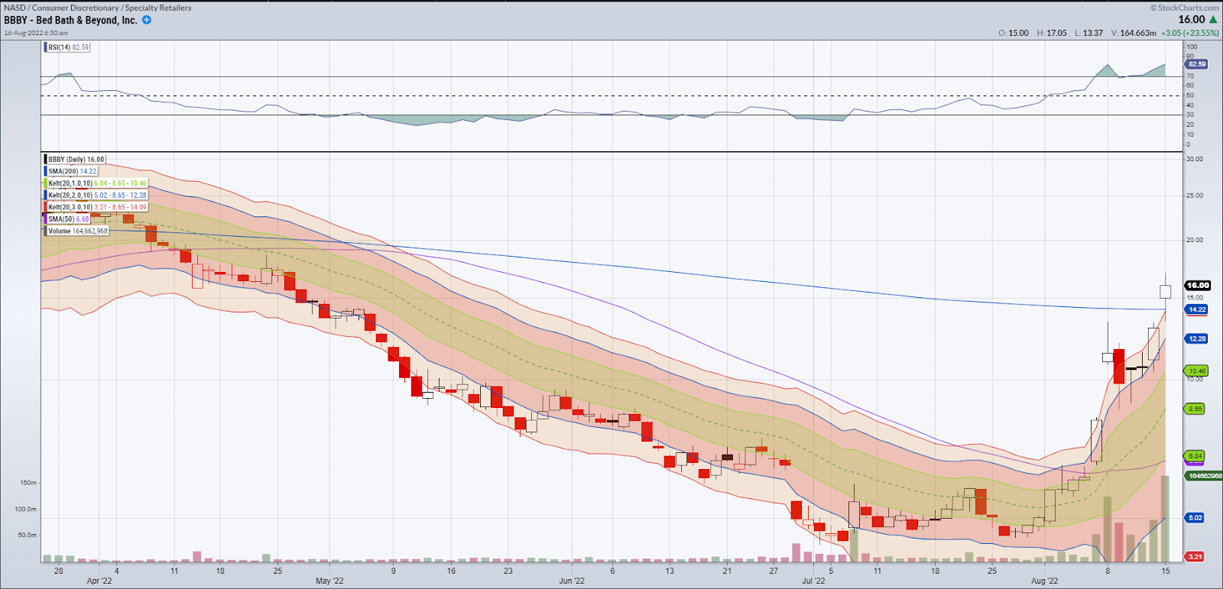This screenshot has height=589, width=1223.
Task: Click the Aug '22 date axis label
Action: (1044, 581)
